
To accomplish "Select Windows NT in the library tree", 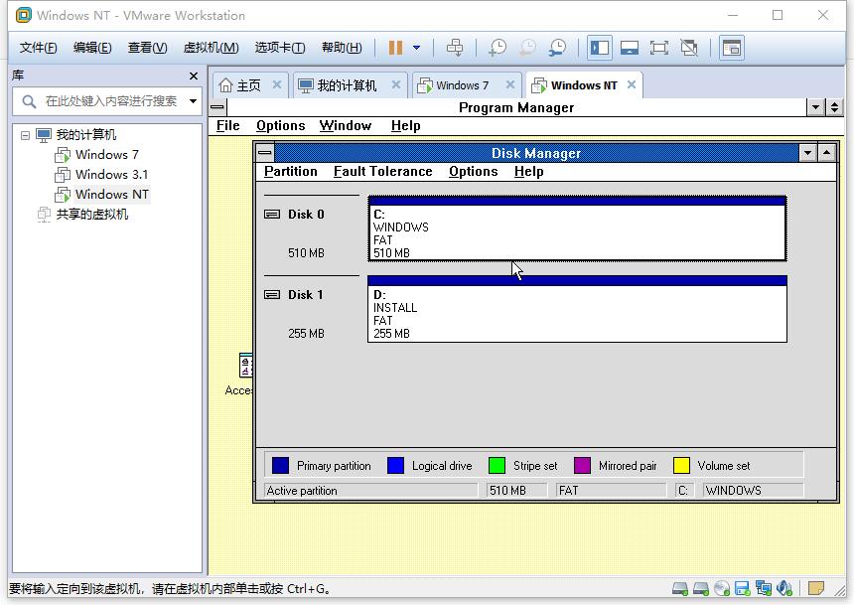I will (x=111, y=195).
